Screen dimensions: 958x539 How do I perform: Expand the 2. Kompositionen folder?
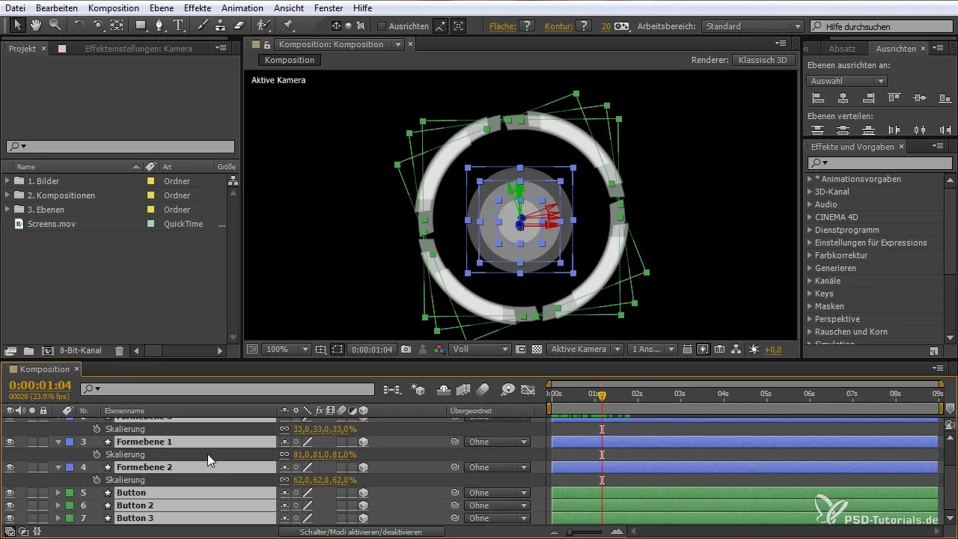point(7,195)
